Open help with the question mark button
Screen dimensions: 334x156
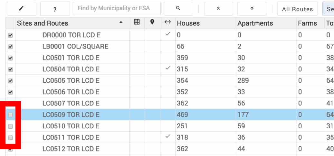coord(55,9)
